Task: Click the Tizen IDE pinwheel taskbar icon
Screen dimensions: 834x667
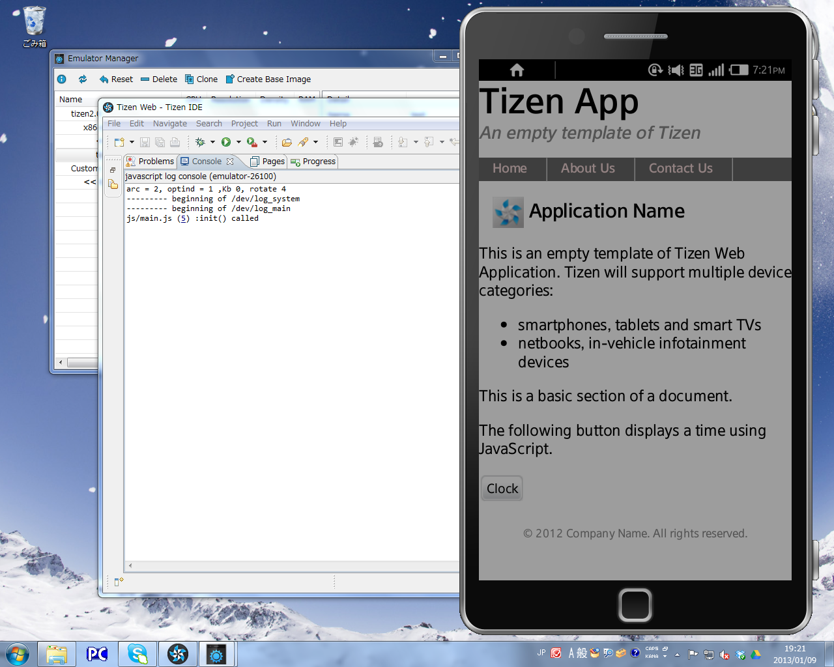Action: (178, 654)
